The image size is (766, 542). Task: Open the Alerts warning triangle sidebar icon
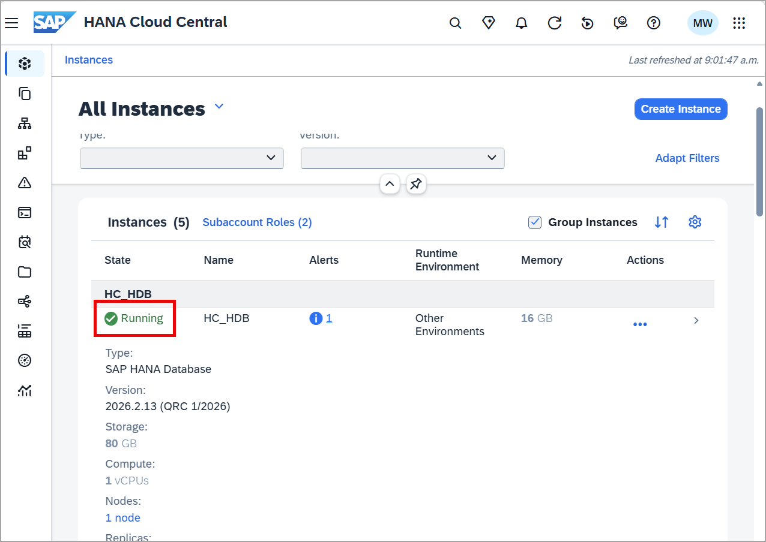click(25, 183)
